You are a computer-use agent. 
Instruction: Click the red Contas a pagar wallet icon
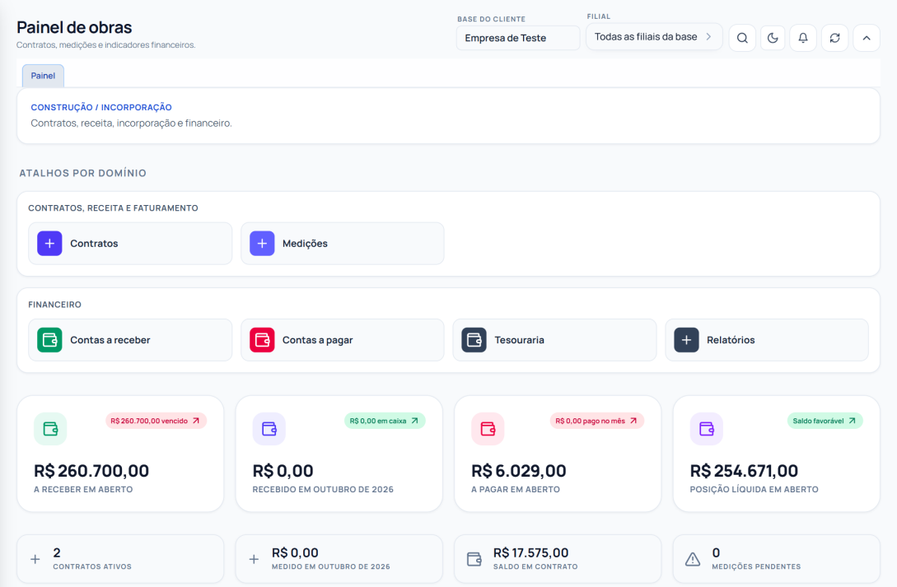tap(262, 340)
